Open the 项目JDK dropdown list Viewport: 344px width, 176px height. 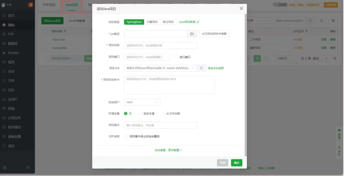(160, 68)
